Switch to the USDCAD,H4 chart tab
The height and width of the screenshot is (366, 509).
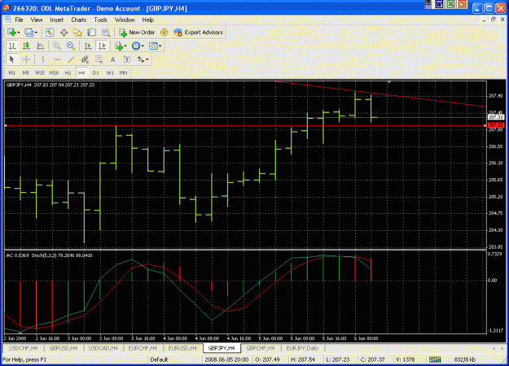[103, 348]
